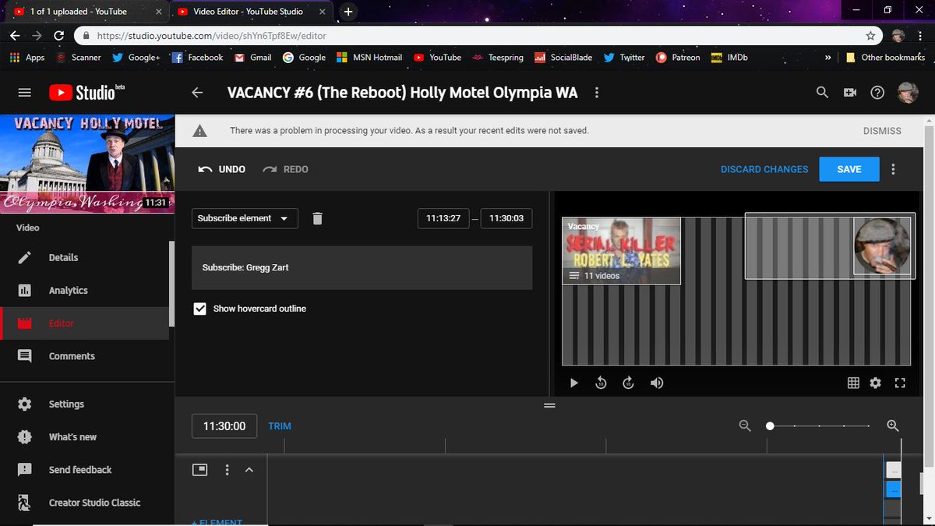
Task: Select the subscribe avatar end screen element
Action: click(882, 246)
